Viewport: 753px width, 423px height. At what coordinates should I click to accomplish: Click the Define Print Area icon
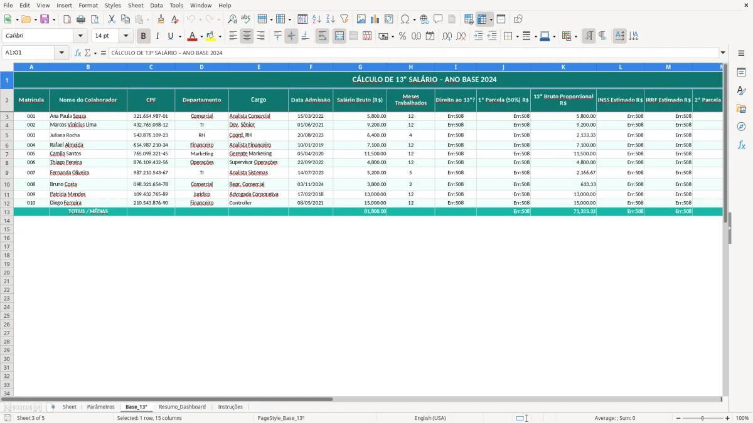pos(469,19)
